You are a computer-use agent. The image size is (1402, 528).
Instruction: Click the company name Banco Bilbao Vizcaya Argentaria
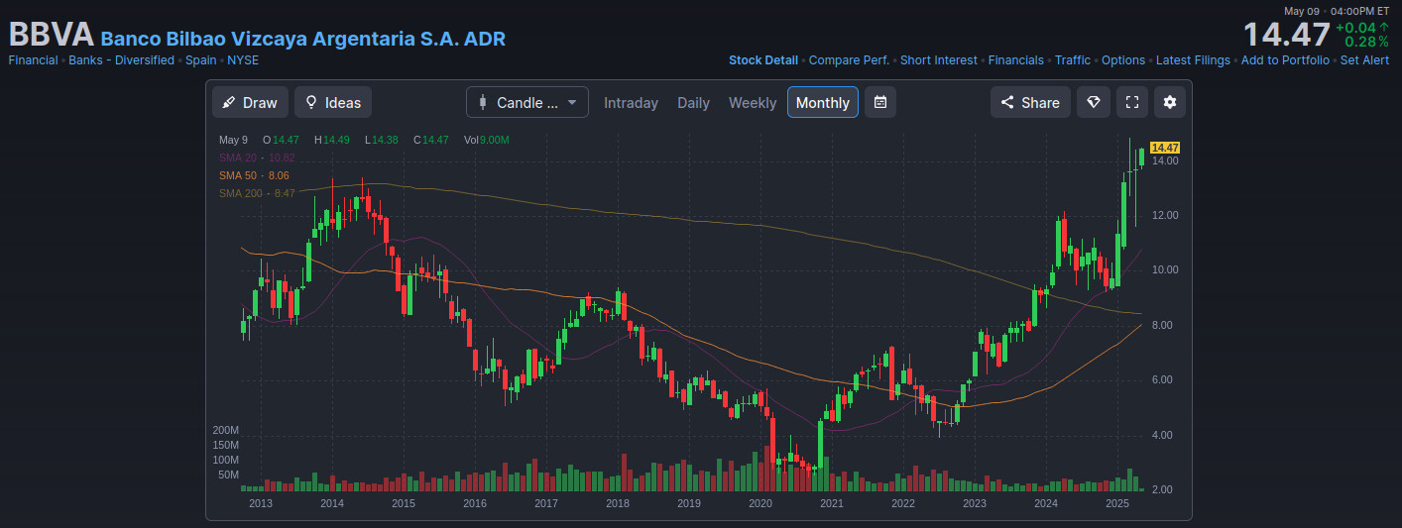pyautogui.click(x=303, y=40)
